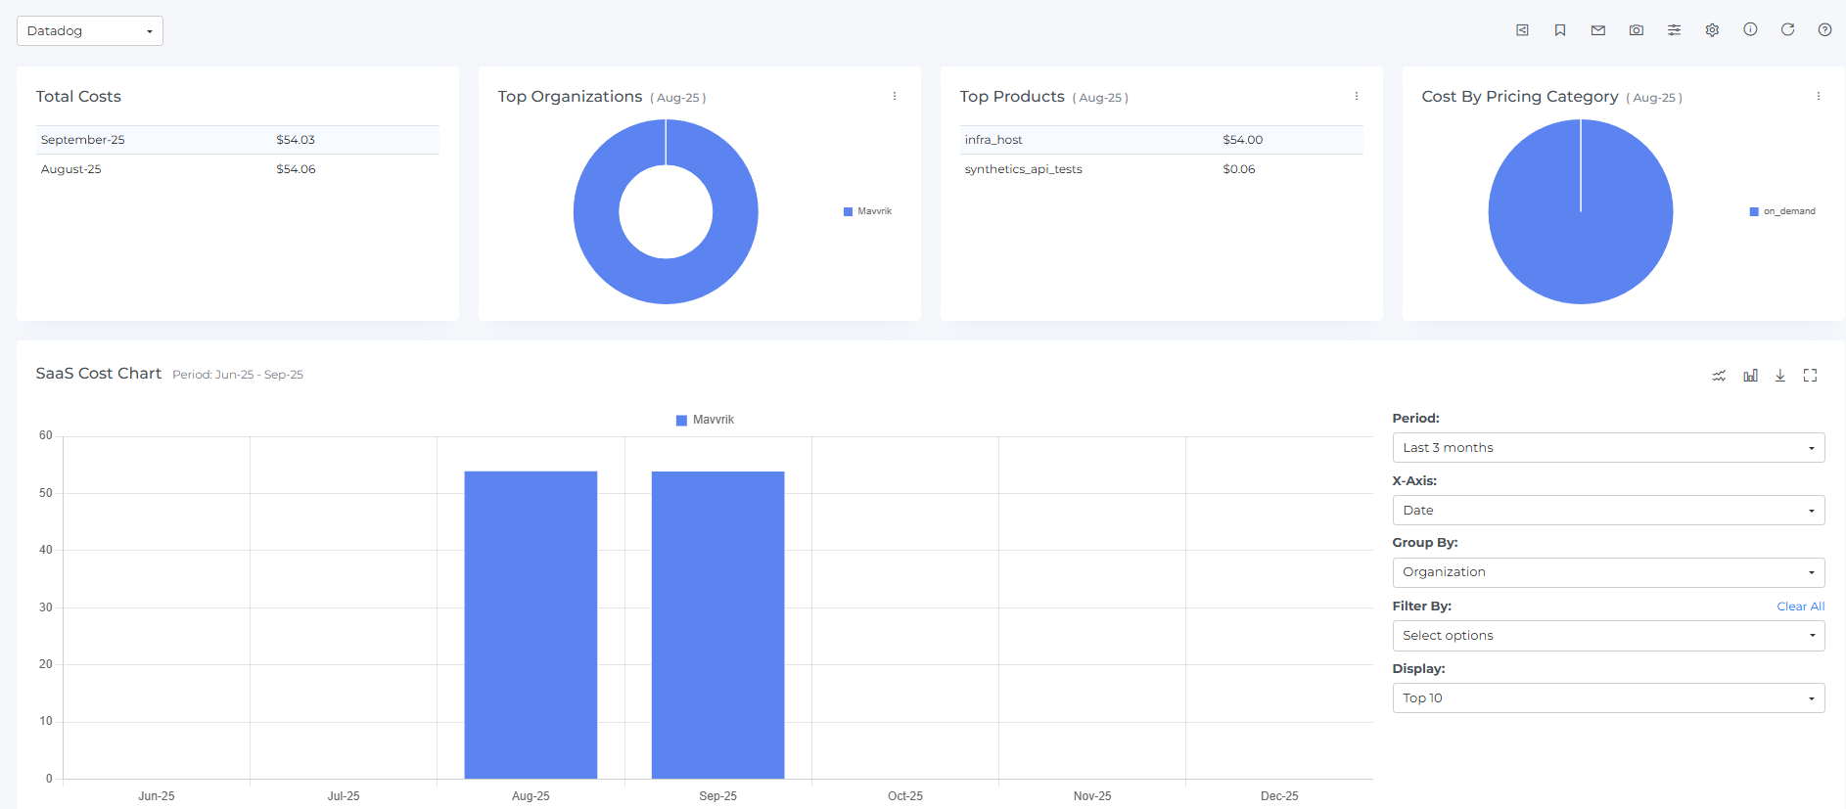Image resolution: width=1846 pixels, height=809 pixels.
Task: Open the filter sliders icon
Action: pos(1675,30)
